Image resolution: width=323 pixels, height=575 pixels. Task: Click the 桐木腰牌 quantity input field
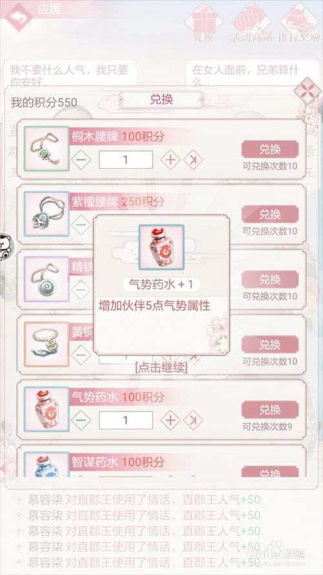click(x=125, y=160)
